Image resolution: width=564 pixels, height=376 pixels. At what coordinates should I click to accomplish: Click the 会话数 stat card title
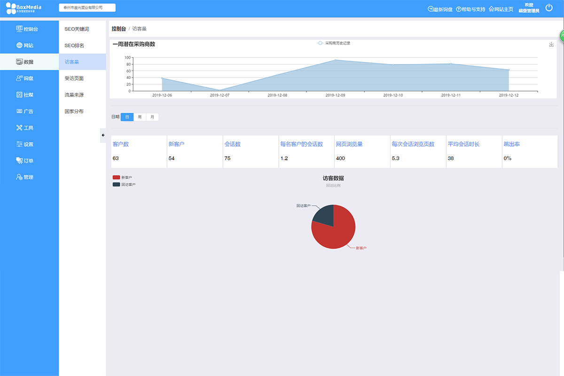(x=232, y=144)
